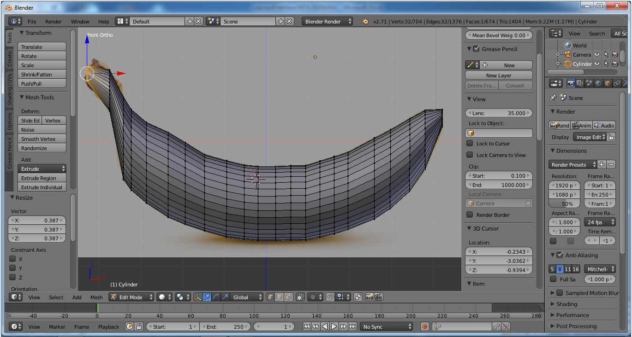Screen dimensions: 632x337
Task: Toggle limit selection to visible icon
Action: click(x=300, y=297)
